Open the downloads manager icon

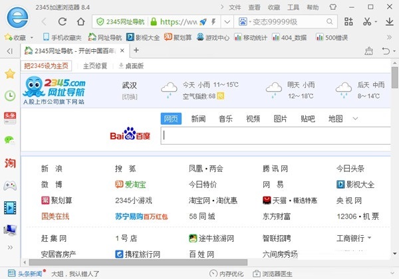pos(389,22)
